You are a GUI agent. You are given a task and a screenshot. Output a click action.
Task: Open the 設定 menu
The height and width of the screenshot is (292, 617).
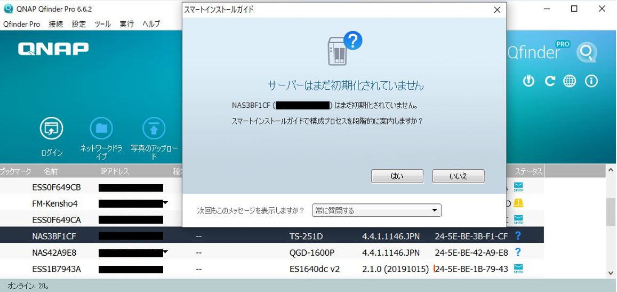(79, 24)
